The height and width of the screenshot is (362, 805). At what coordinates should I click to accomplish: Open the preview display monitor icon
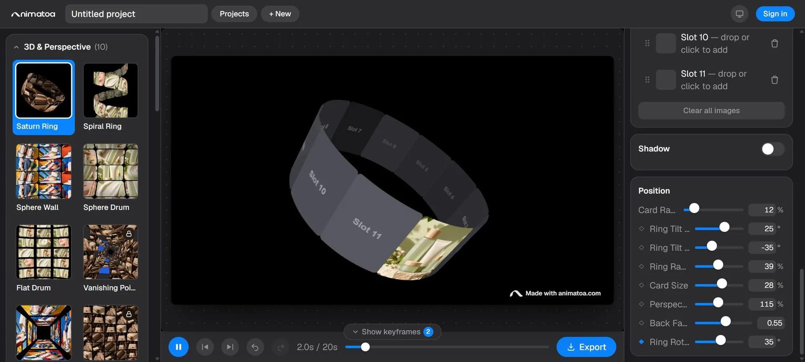pos(740,14)
